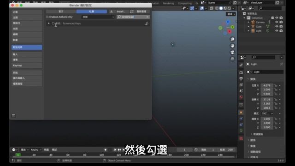Image resolution: width=295 pixels, height=166 pixels.
Task: Open the Object Constraints properties tab
Action: [241, 125]
